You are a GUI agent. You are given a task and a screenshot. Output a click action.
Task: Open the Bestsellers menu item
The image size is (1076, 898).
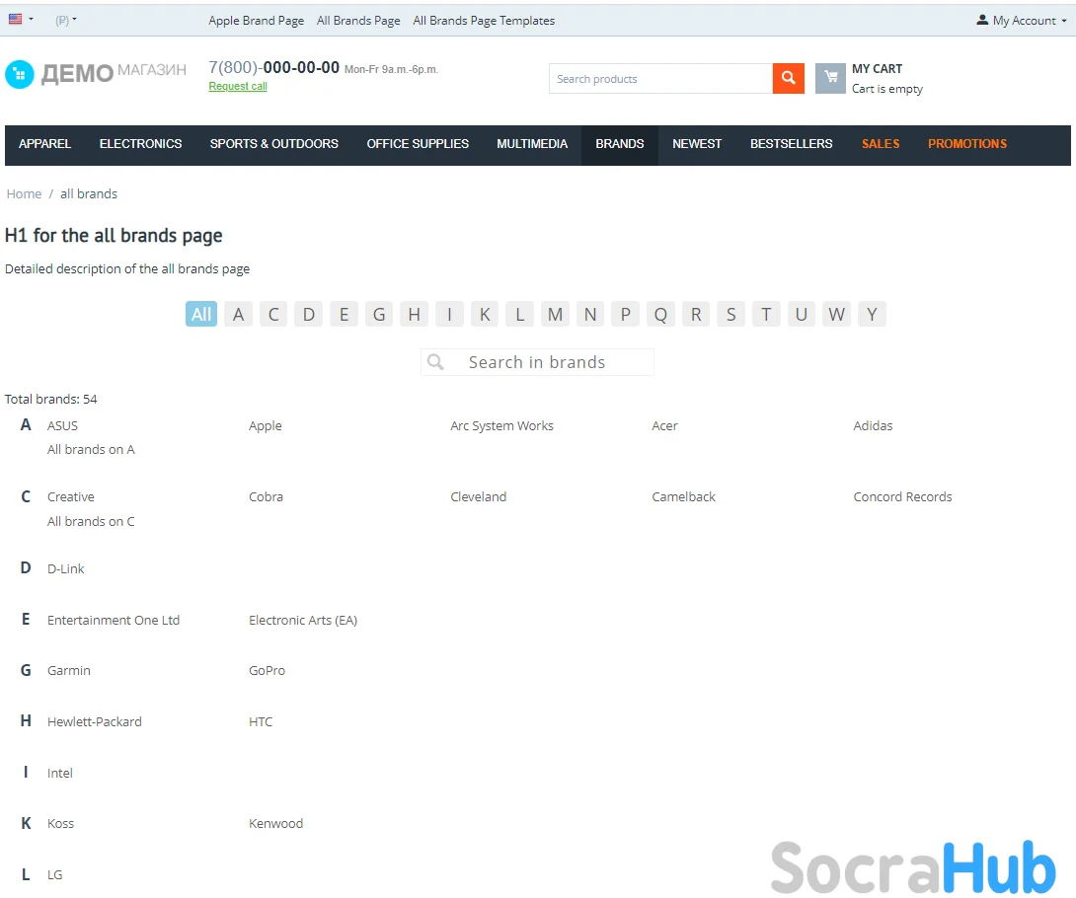(x=791, y=144)
